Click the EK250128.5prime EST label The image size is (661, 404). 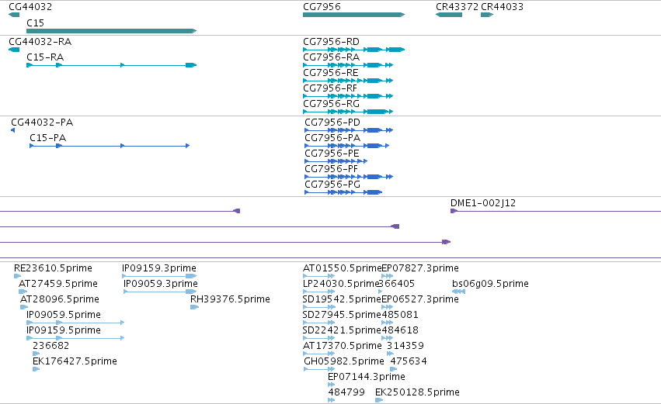[x=417, y=392]
